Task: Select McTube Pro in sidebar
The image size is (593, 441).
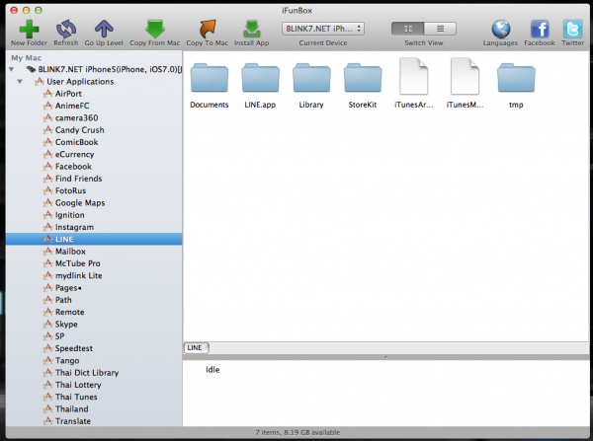Action: tap(94, 263)
